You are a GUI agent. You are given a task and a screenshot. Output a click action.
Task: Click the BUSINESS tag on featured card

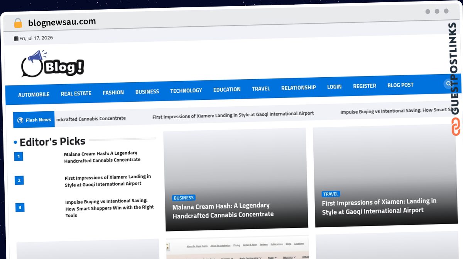(x=184, y=198)
